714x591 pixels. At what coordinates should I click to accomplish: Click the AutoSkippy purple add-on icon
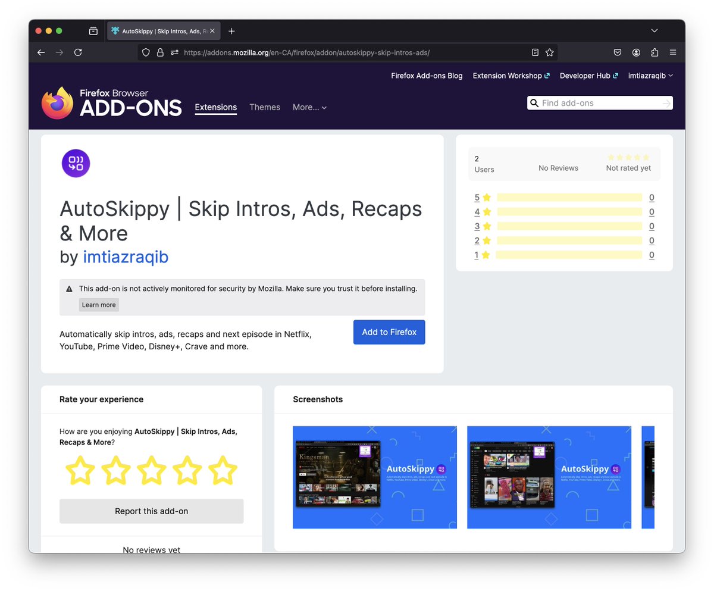click(76, 163)
